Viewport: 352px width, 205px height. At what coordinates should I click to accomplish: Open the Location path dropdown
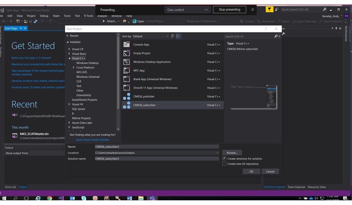coord(217,153)
